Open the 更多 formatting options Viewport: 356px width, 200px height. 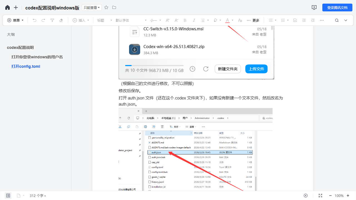253,20
